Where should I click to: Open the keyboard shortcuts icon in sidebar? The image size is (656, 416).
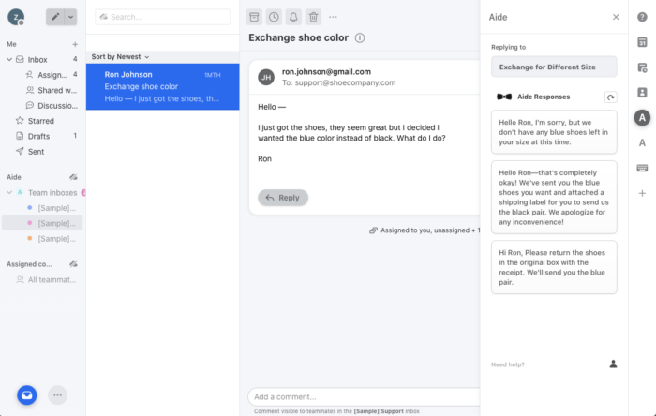[x=642, y=168]
